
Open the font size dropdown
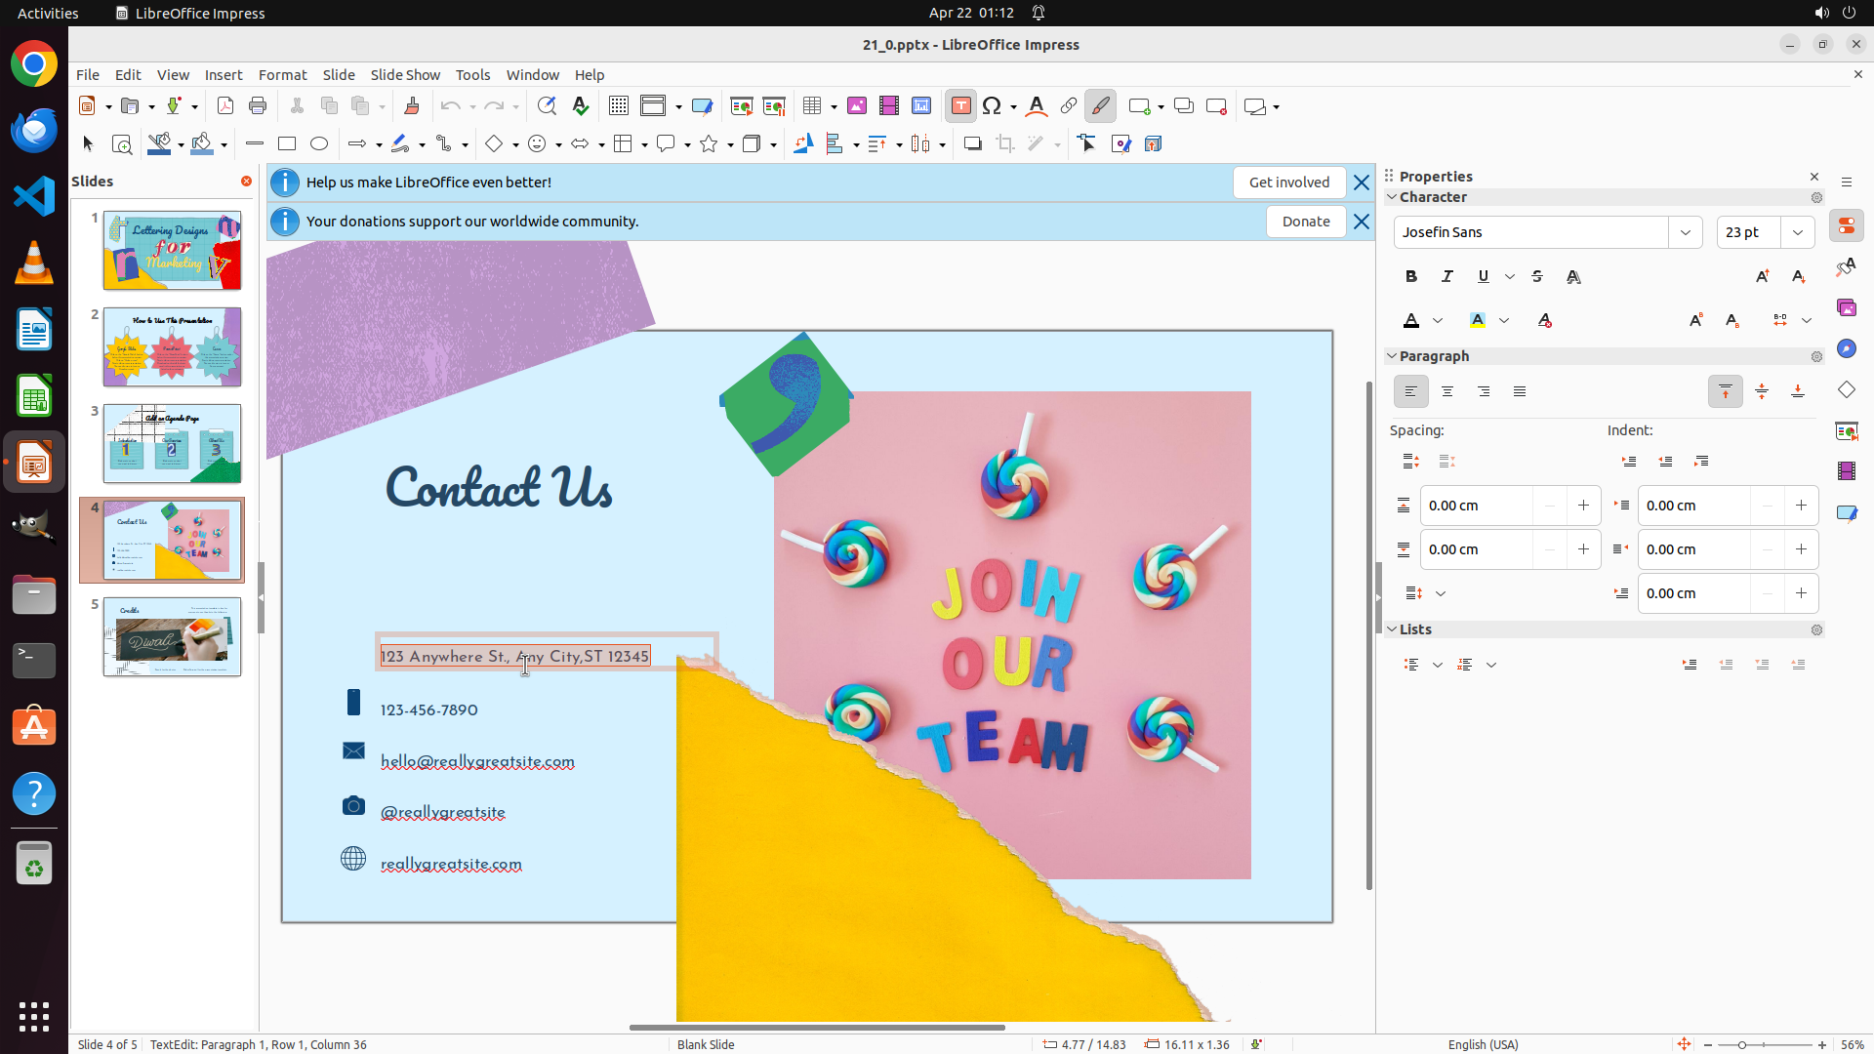click(x=1798, y=232)
